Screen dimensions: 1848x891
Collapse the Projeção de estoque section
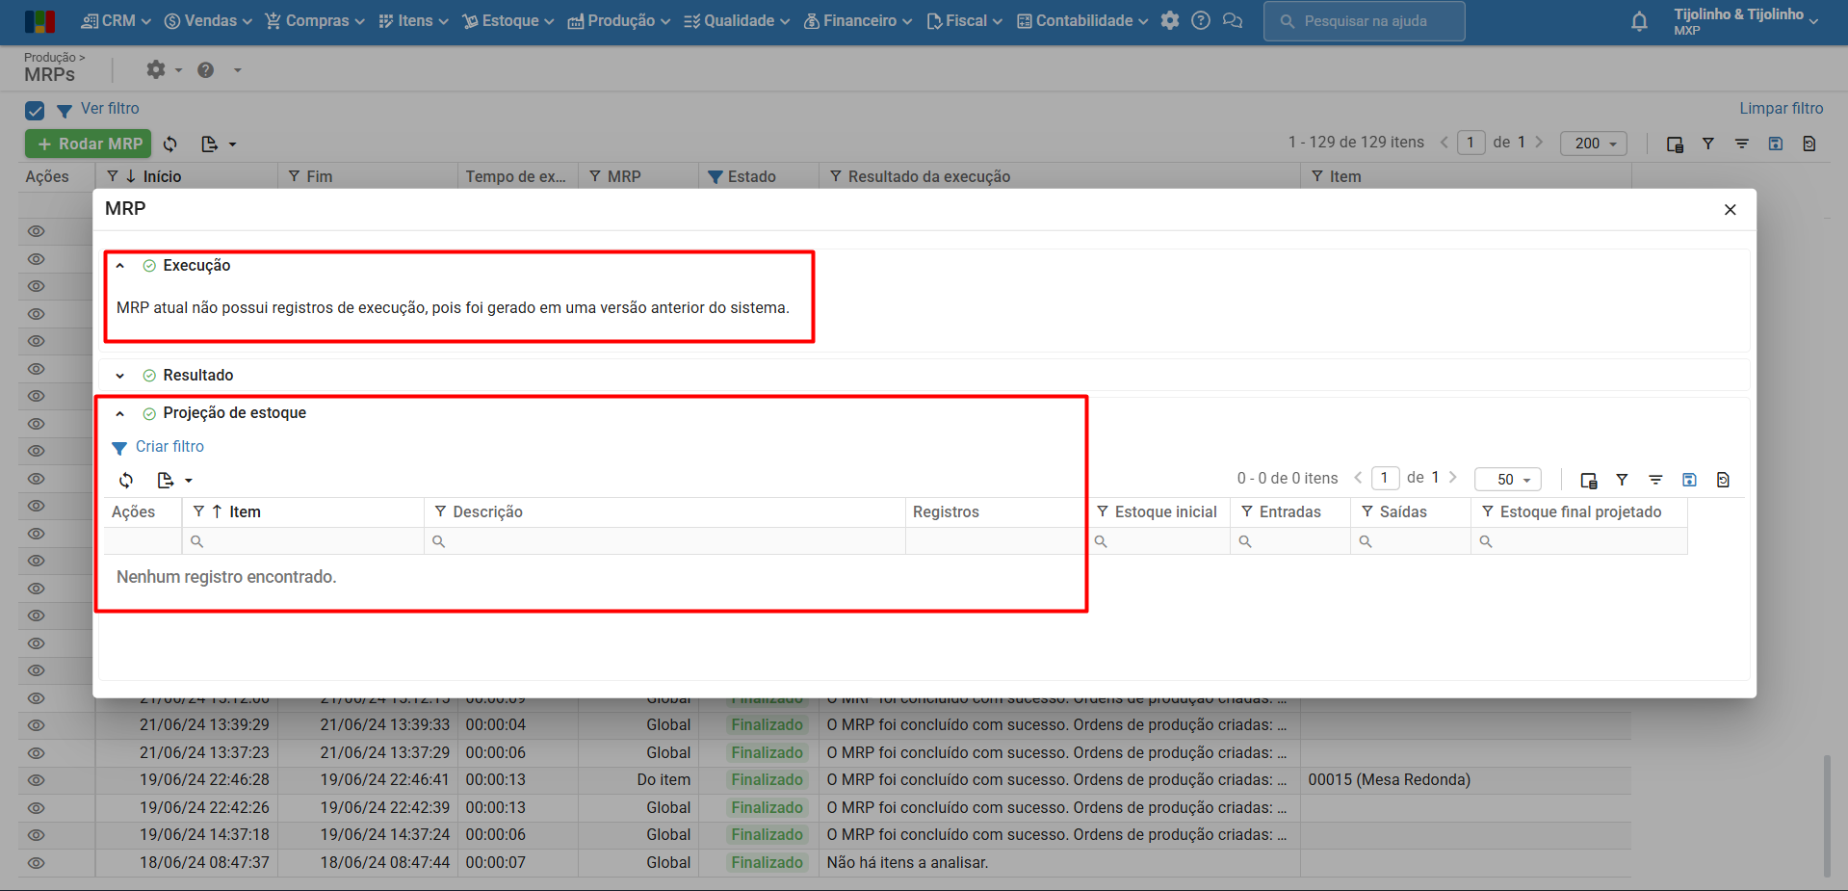pyautogui.click(x=120, y=414)
